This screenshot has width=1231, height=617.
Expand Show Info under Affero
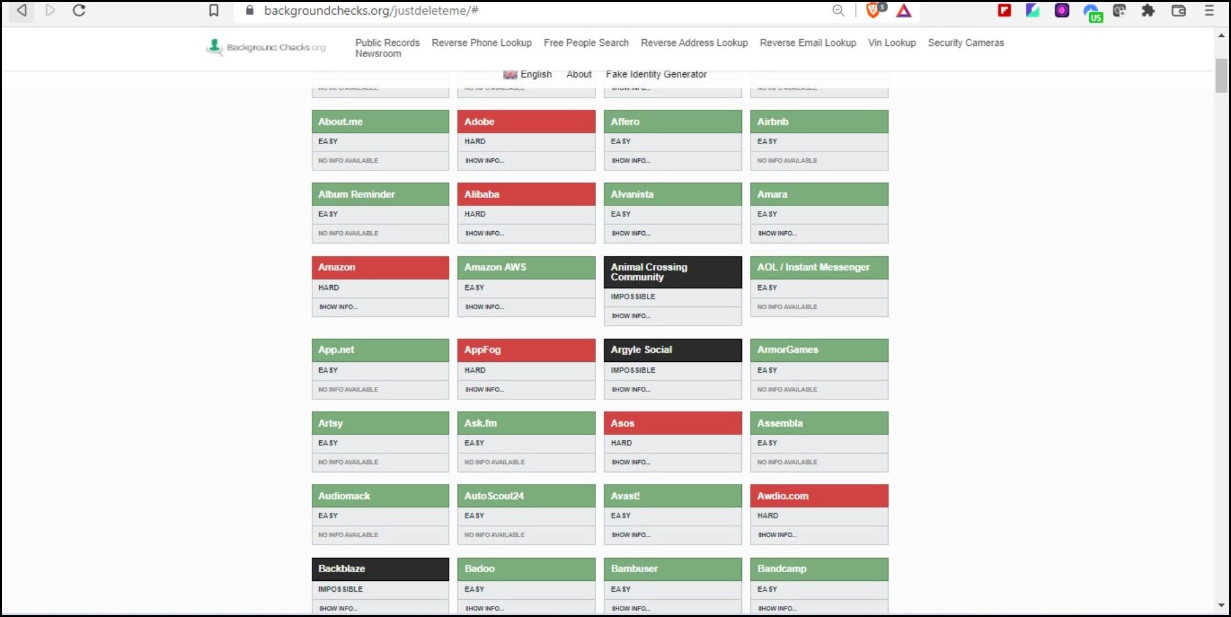point(631,161)
